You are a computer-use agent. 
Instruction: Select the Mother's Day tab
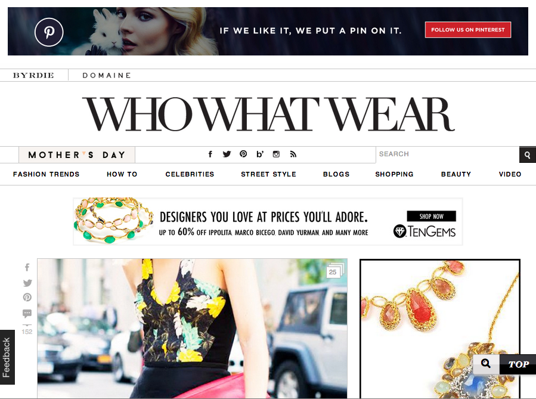(x=77, y=155)
